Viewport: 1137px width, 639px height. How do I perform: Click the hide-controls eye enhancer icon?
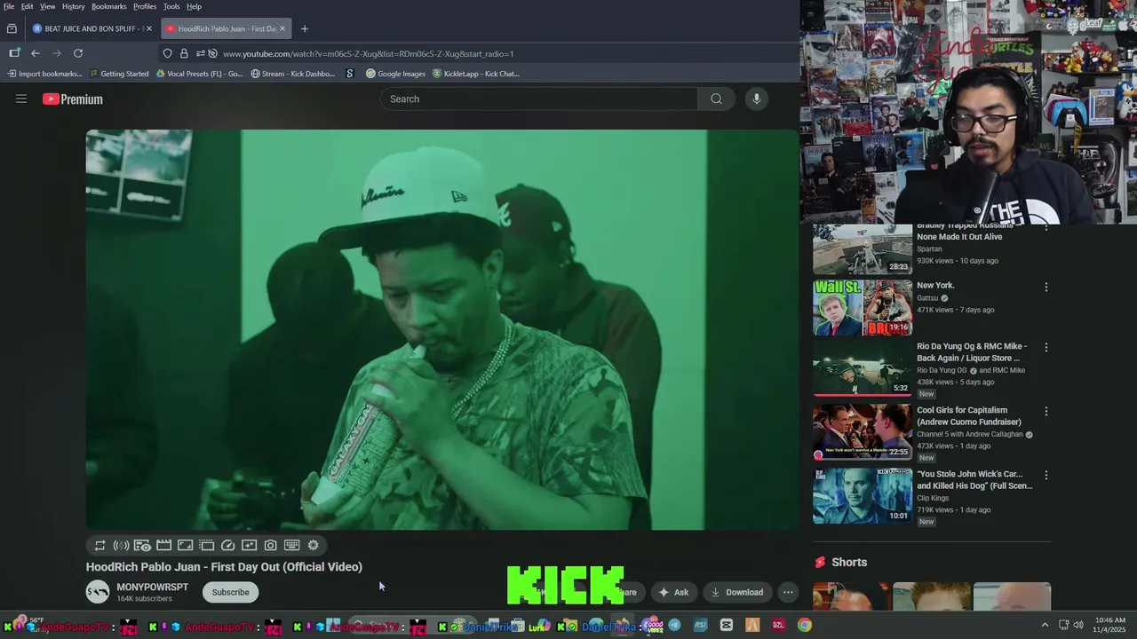click(x=142, y=546)
